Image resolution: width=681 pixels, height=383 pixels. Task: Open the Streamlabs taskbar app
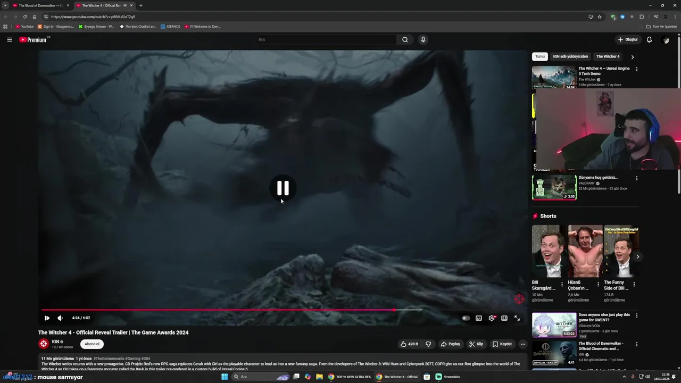447,377
